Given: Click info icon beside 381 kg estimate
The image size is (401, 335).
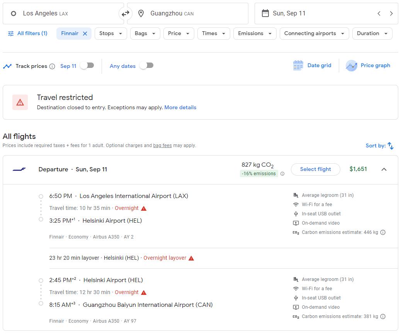Looking at the screenshot, I should 383,316.
